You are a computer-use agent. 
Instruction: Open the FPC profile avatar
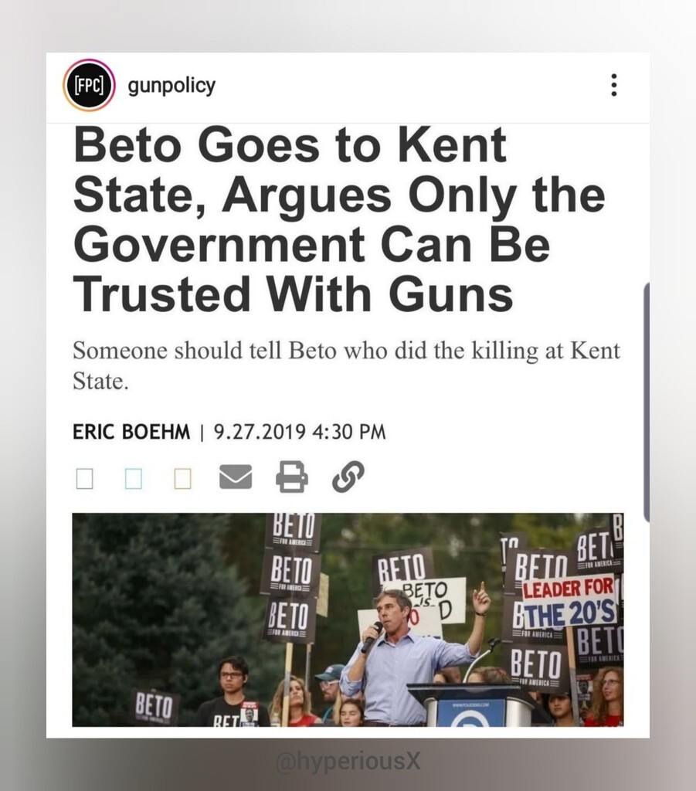(x=90, y=85)
